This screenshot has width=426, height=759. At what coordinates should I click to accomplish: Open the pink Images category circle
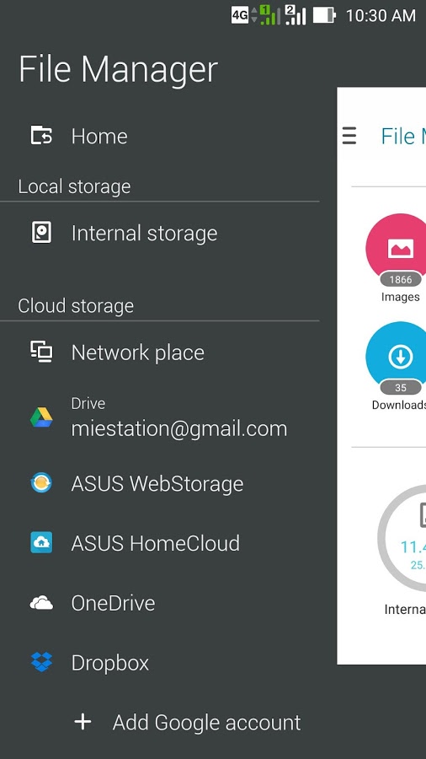coord(396,245)
